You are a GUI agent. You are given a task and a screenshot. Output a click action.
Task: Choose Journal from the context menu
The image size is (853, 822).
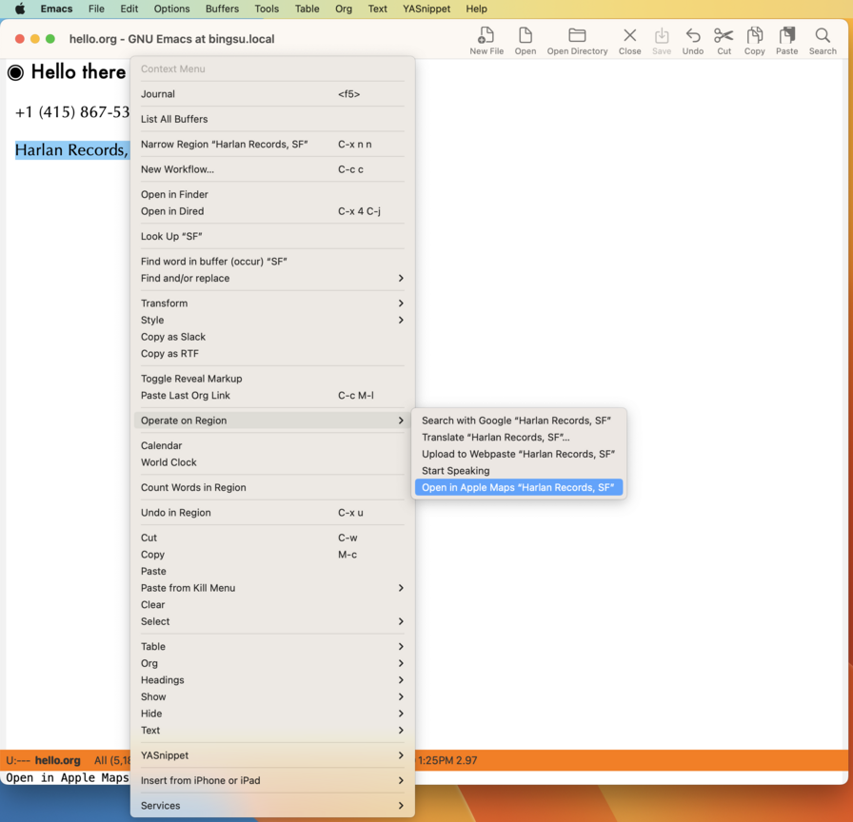272,94
